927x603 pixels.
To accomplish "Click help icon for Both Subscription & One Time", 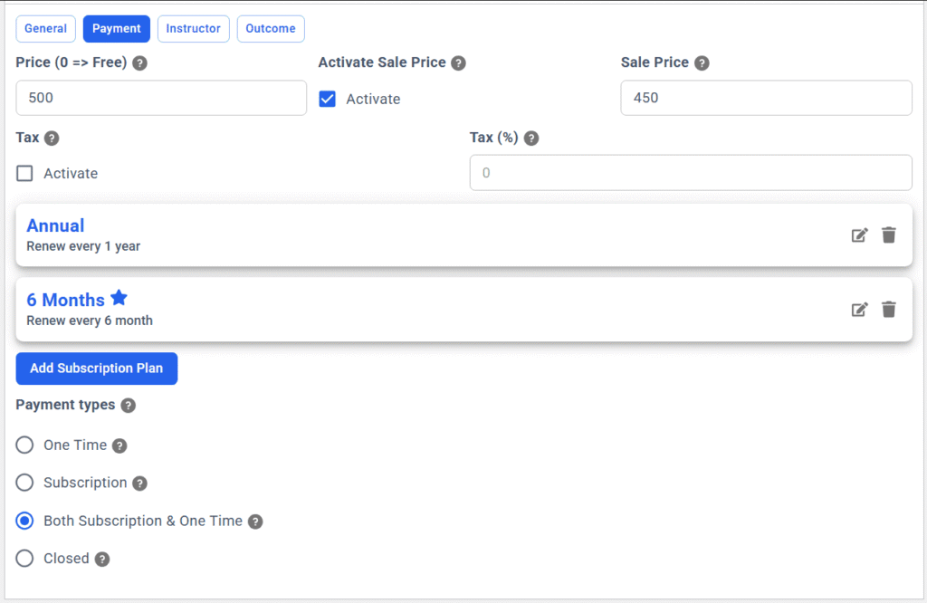I will [255, 522].
